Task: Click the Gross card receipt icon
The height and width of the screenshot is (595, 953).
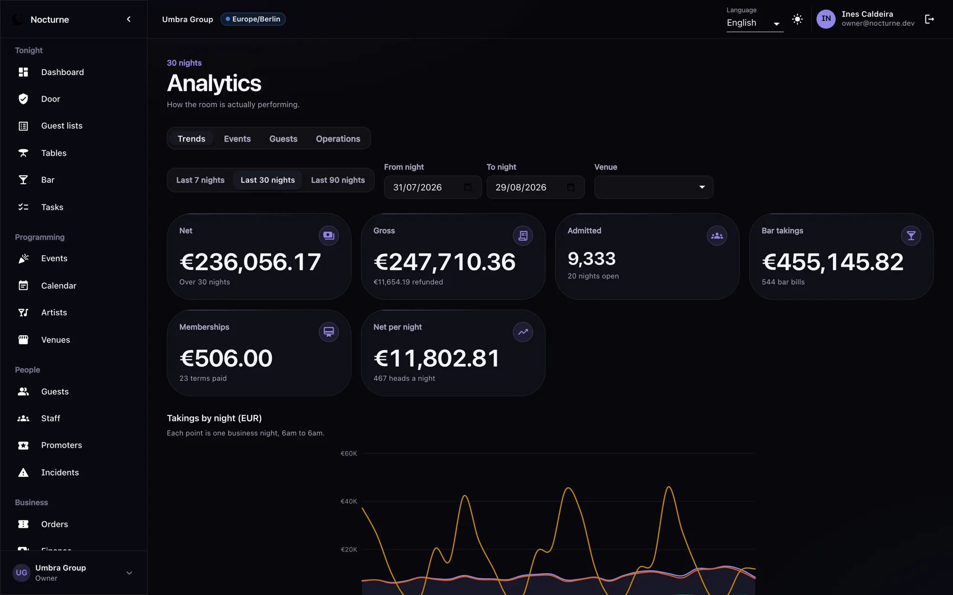Action: pos(523,236)
